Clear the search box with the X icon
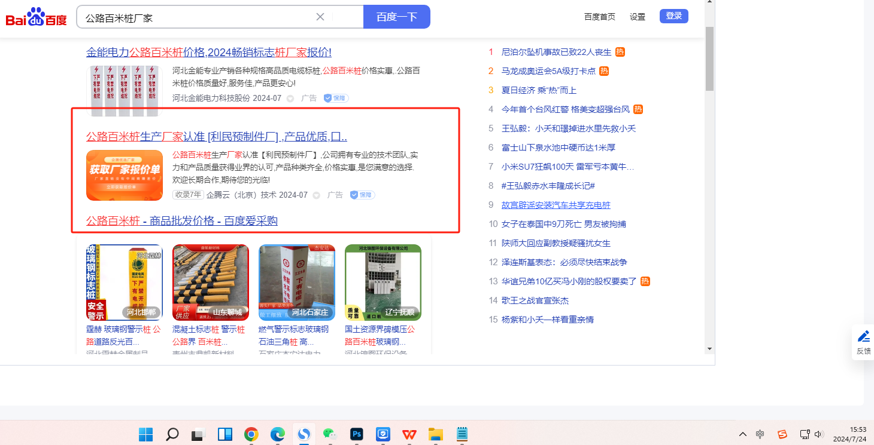The width and height of the screenshot is (874, 445). click(x=320, y=17)
